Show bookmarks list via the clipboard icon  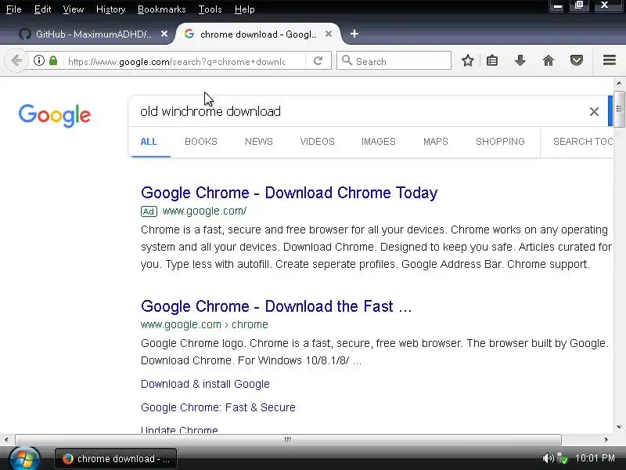492,61
